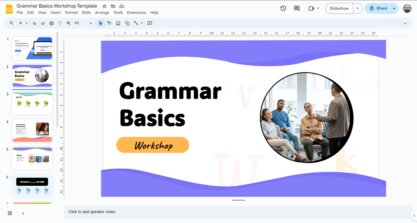Switch to grid view
Screen dimensions: 417x223
[10, 213]
